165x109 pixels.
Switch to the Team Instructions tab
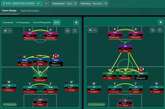pyautogui.click(x=30, y=11)
